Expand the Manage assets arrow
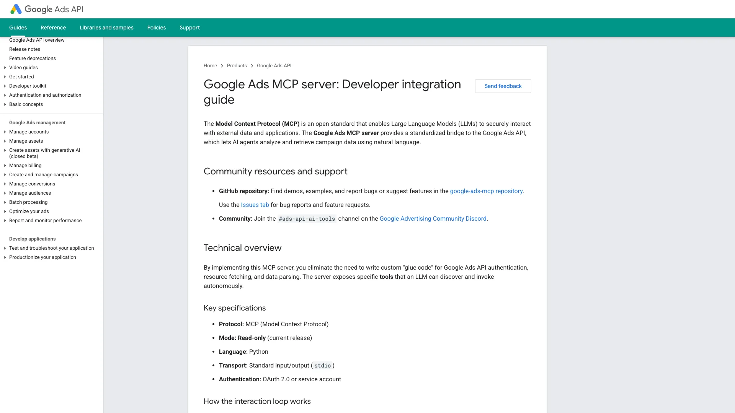The width and height of the screenshot is (735, 413). click(x=5, y=141)
